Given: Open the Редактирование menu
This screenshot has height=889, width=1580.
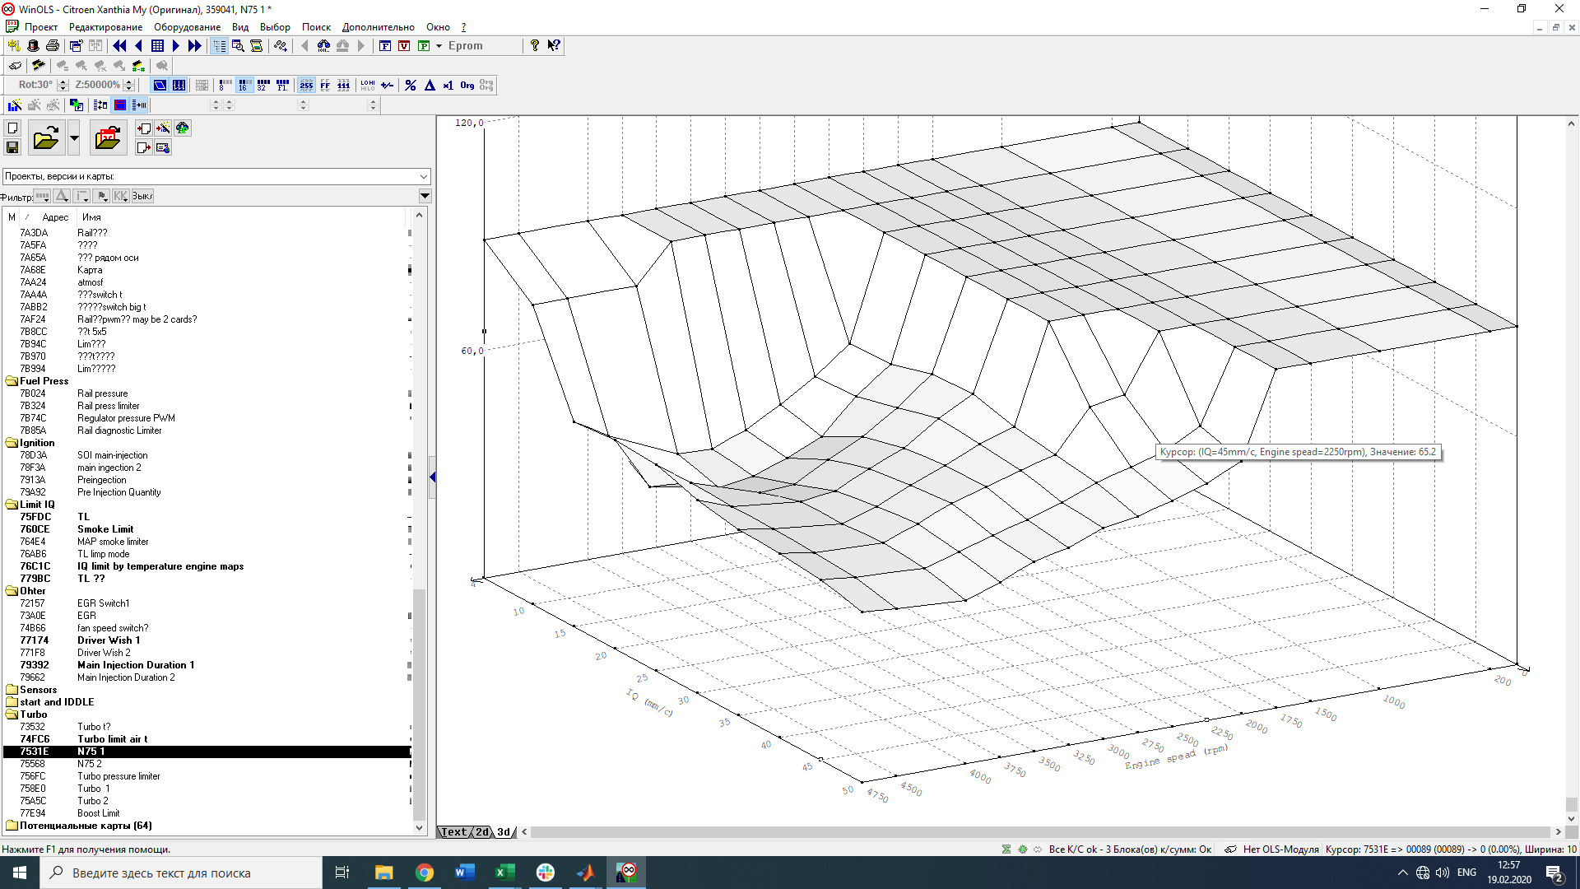Looking at the screenshot, I should (105, 27).
